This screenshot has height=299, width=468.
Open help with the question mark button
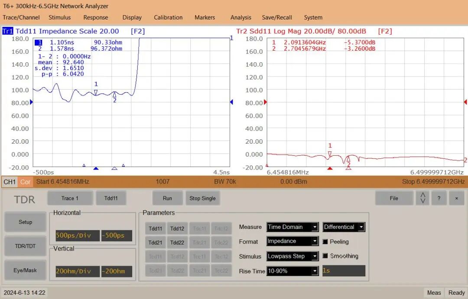pos(439,198)
